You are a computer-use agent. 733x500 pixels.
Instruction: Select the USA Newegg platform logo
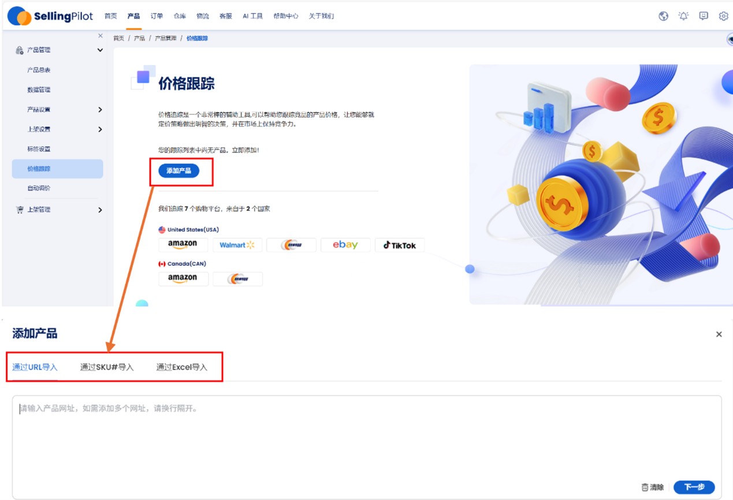[291, 245]
